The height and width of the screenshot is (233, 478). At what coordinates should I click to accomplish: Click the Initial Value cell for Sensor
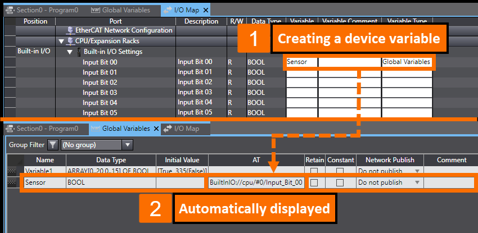coord(180,182)
